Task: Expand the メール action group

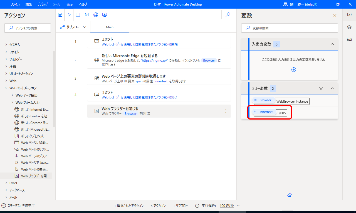Action: [x=6, y=197]
